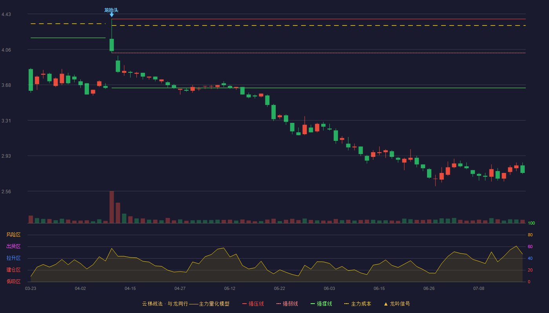Click the 建仓区 zone label

[x=13, y=270]
